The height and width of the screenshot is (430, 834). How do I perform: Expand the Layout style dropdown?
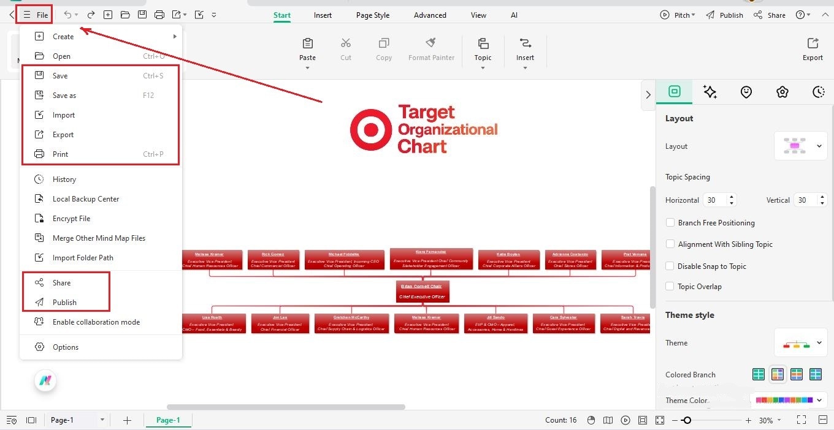coord(801,146)
